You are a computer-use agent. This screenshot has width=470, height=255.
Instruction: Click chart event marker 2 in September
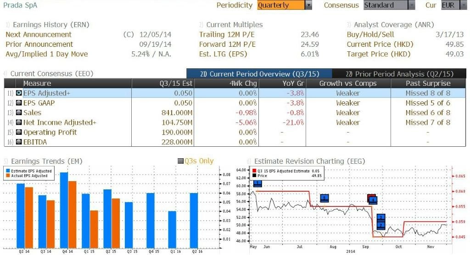380,225
